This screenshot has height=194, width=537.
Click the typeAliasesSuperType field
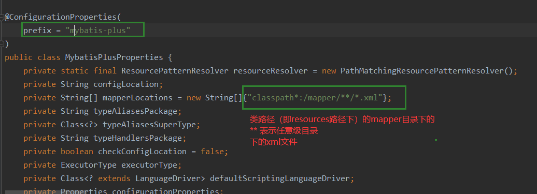(149, 125)
